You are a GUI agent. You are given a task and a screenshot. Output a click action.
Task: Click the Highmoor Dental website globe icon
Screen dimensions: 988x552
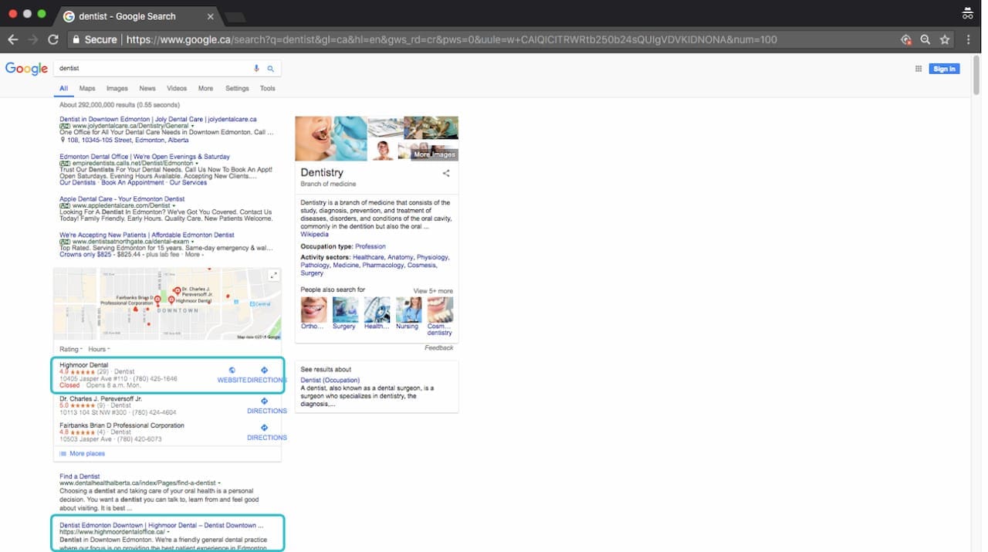tap(232, 371)
